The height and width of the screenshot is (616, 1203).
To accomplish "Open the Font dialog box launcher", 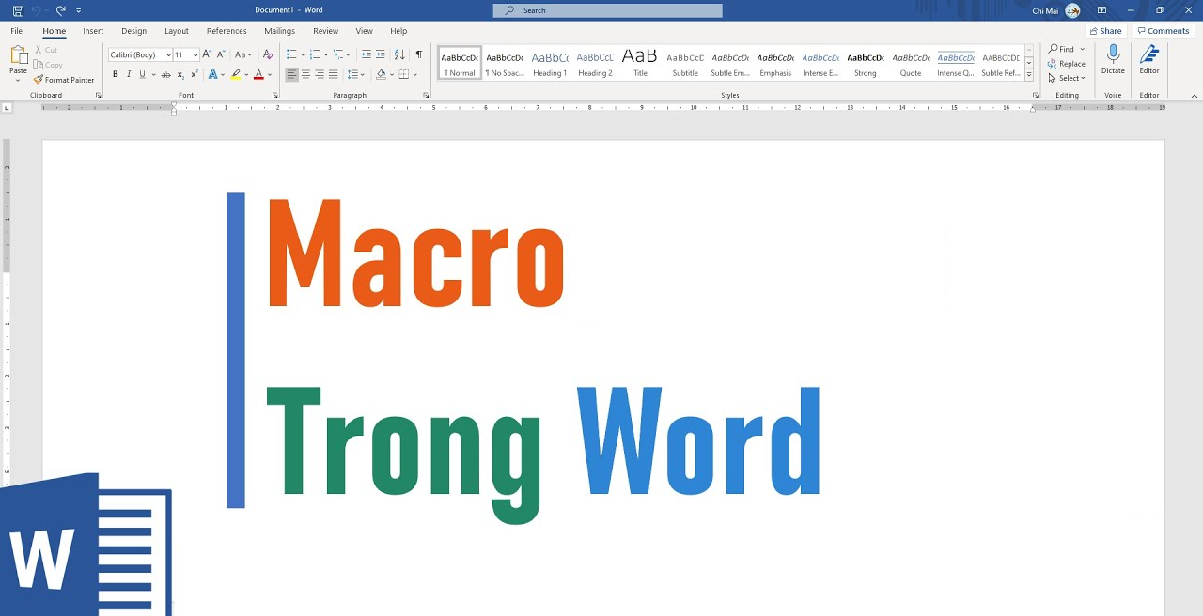I will click(275, 95).
